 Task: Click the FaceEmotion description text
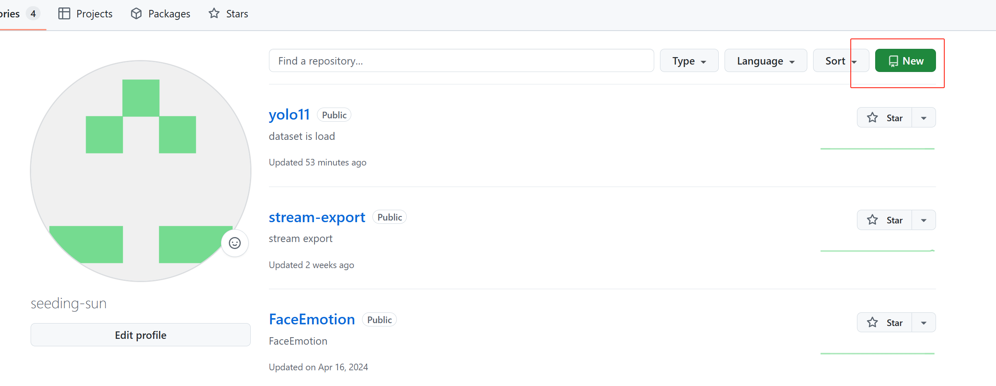[x=298, y=341]
